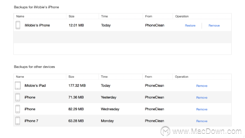Image resolution: width=245 pixels, height=138 pixels.
Task: Click the iMobie's iPad tablet icon
Action: (x=18, y=86)
